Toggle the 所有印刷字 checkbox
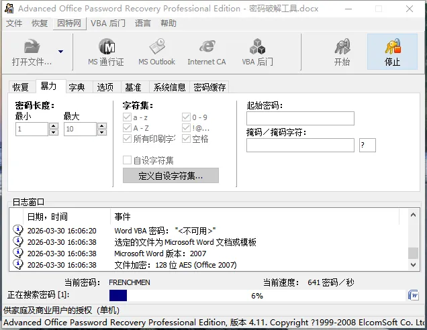The image size is (427, 330). [x=127, y=138]
